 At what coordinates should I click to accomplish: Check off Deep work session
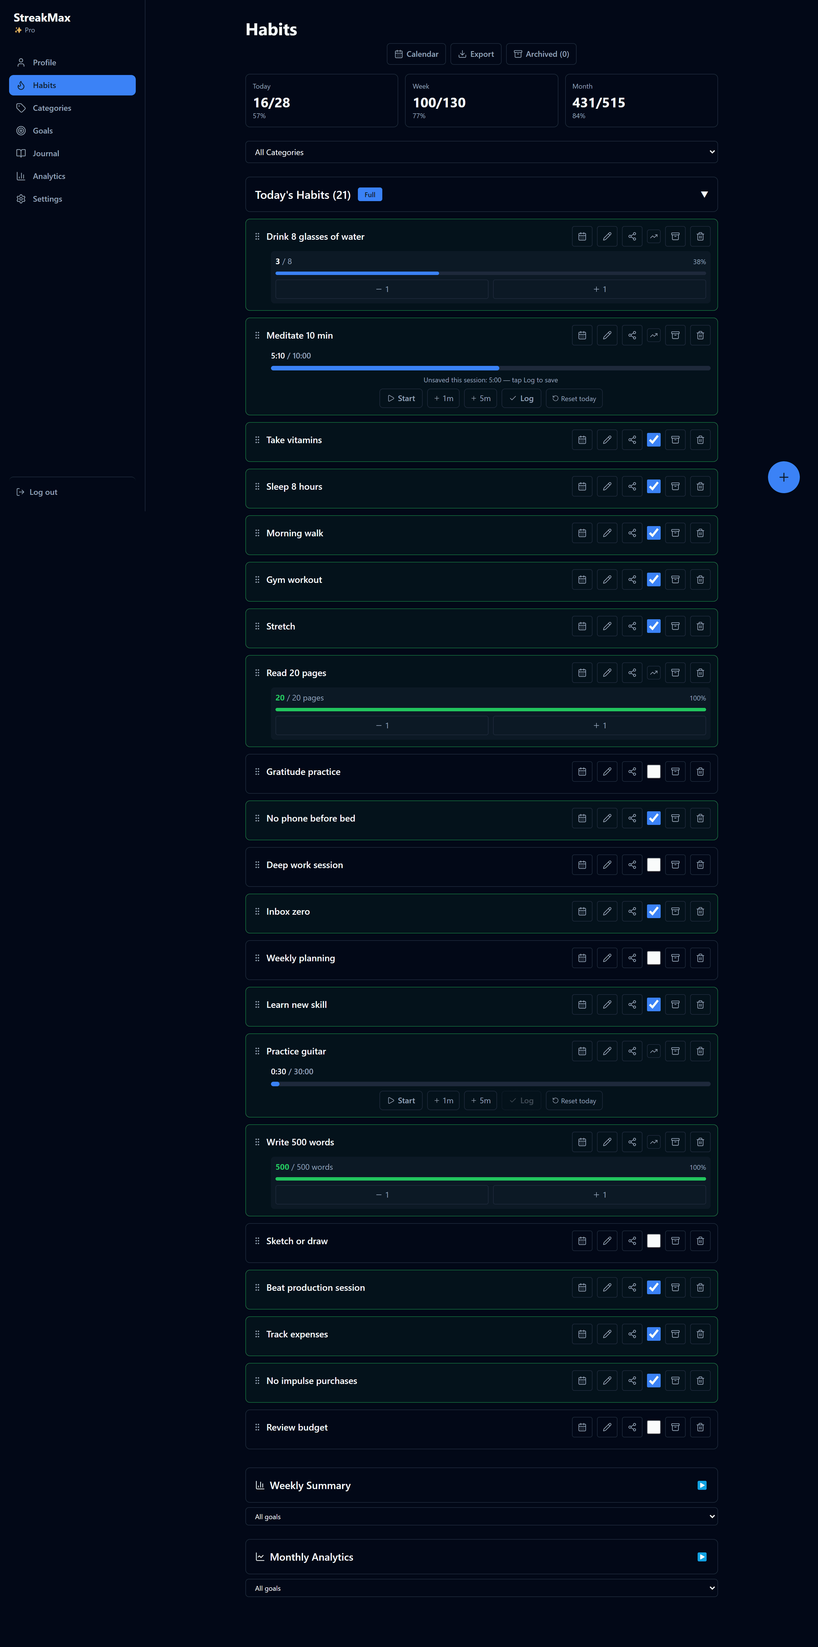pyautogui.click(x=653, y=865)
